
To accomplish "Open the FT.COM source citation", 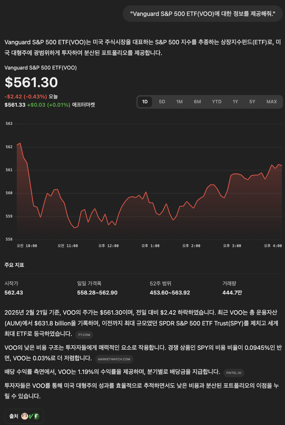I will 84,335.
